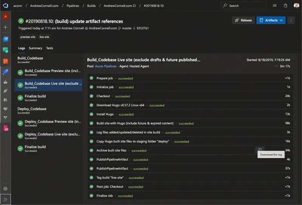
Task: Open the job more options ellipsis near 3m 17s
Action: click(276, 66)
